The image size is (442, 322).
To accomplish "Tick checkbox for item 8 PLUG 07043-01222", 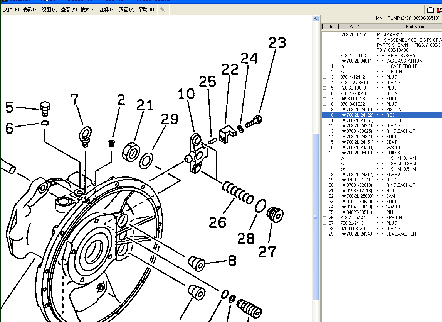I will [x=324, y=104].
